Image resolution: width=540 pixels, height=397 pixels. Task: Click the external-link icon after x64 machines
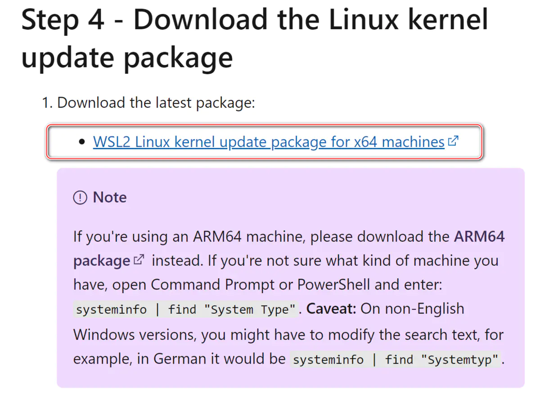[x=453, y=141]
